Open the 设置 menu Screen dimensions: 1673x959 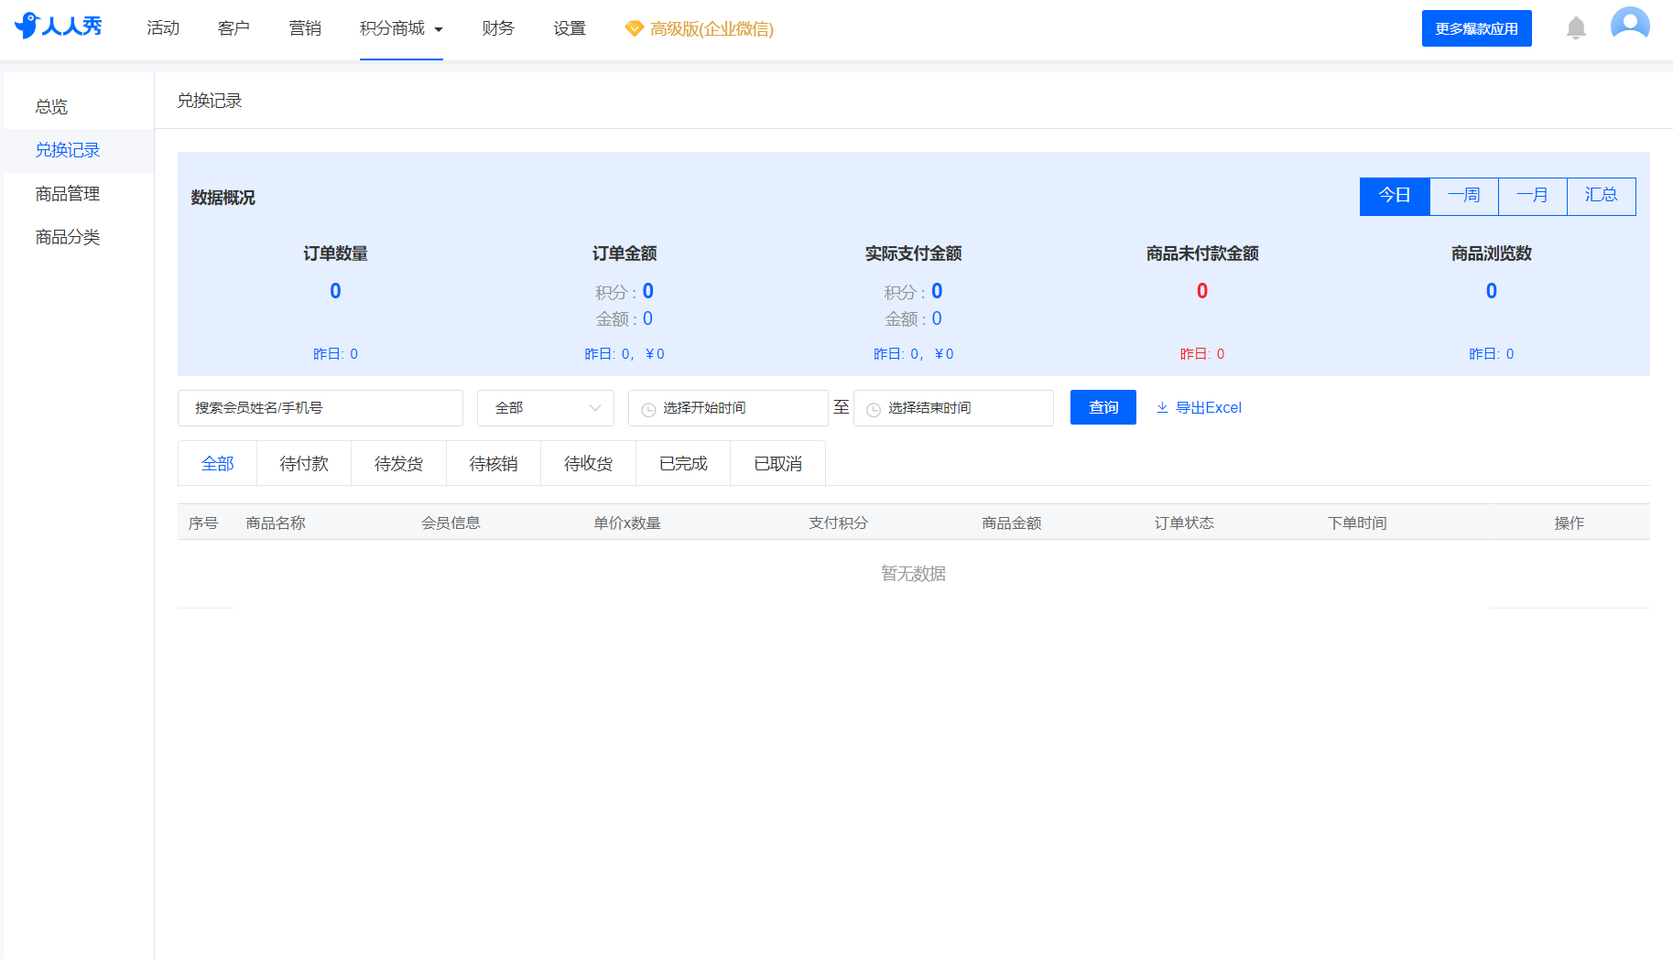(570, 28)
